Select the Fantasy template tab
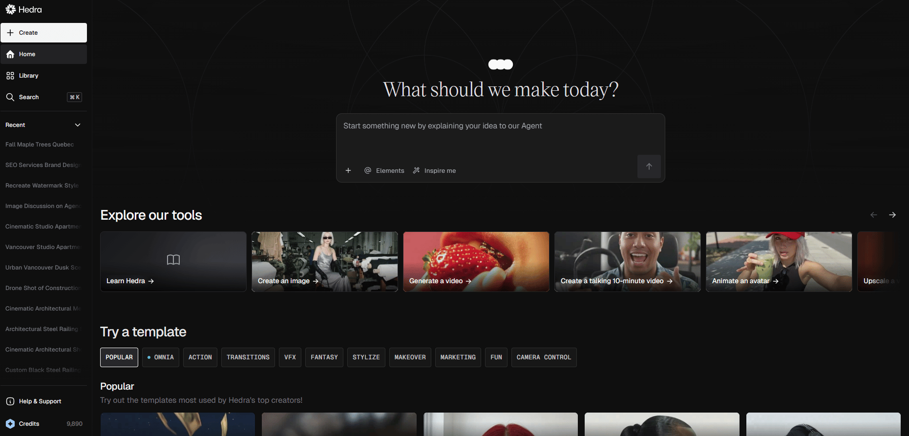Screen dimensions: 909x436 (324, 357)
